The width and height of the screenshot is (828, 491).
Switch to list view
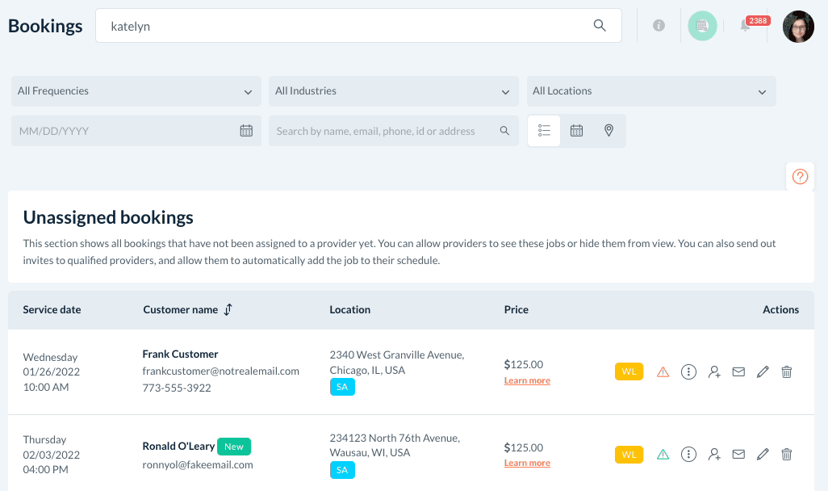[544, 131]
